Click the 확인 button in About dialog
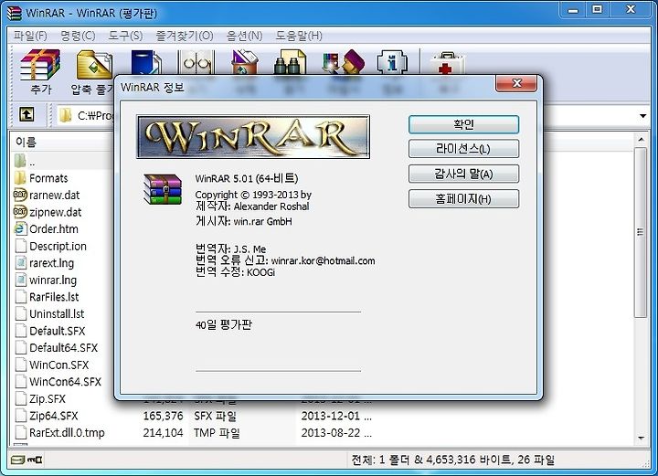Screen dimensions: 658x476 (463, 124)
